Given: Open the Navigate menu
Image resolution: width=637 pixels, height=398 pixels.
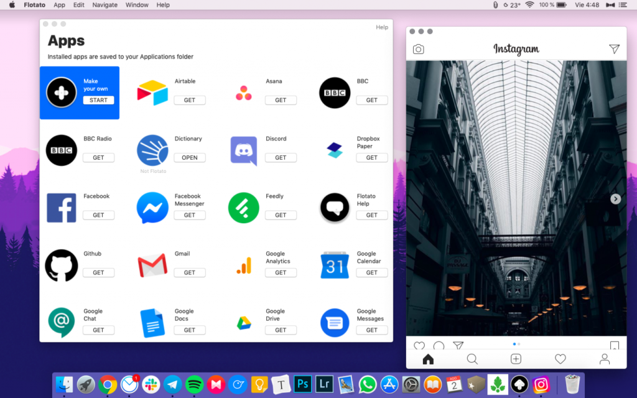Looking at the screenshot, I should pyautogui.click(x=105, y=5).
